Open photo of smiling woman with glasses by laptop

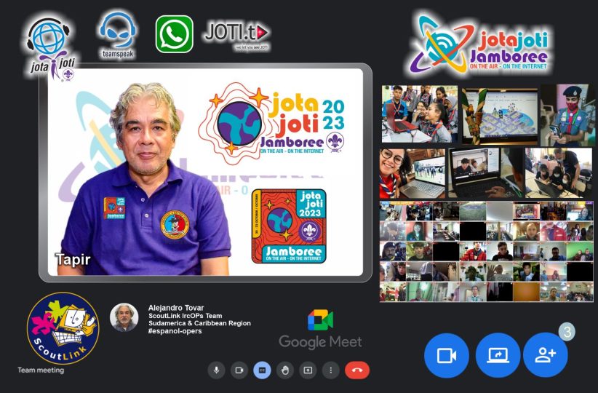(412, 174)
